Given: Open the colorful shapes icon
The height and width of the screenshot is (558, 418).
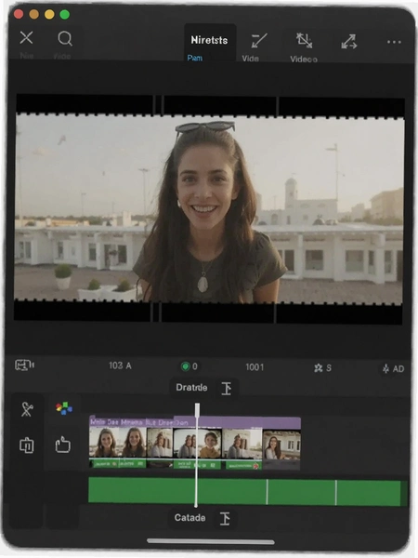Looking at the screenshot, I should coord(64,408).
